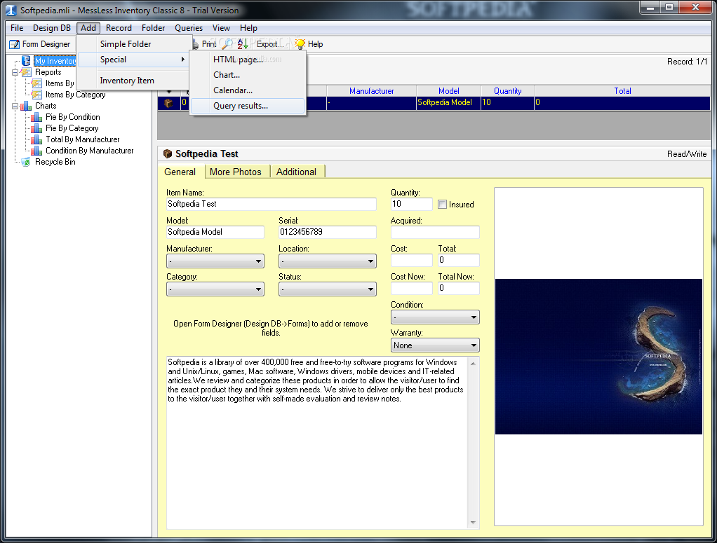
Task: Select Query results... in submenu
Action: point(248,106)
